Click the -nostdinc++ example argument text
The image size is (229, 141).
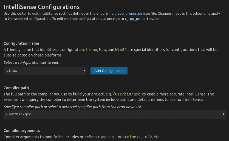coord(128,137)
